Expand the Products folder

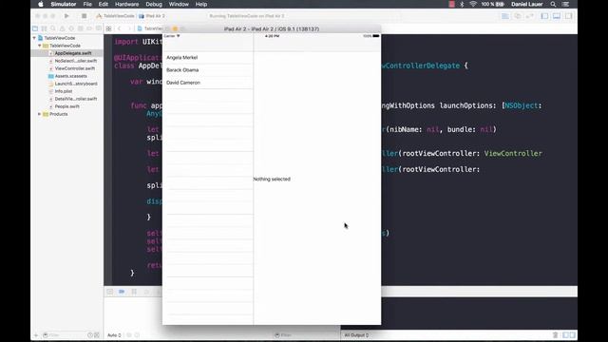coord(39,114)
